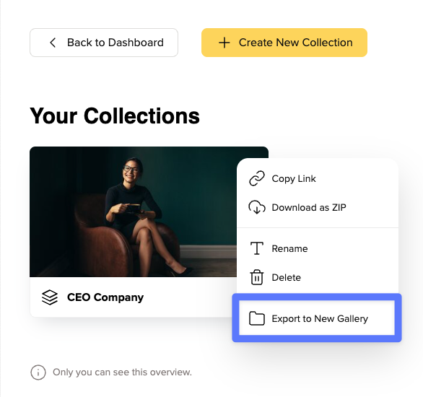
Task: Create a new collection
Action: coord(284,43)
